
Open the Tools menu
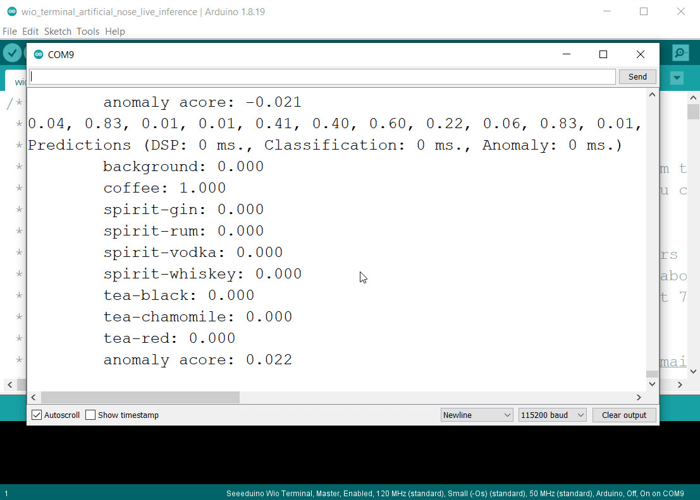point(88,32)
